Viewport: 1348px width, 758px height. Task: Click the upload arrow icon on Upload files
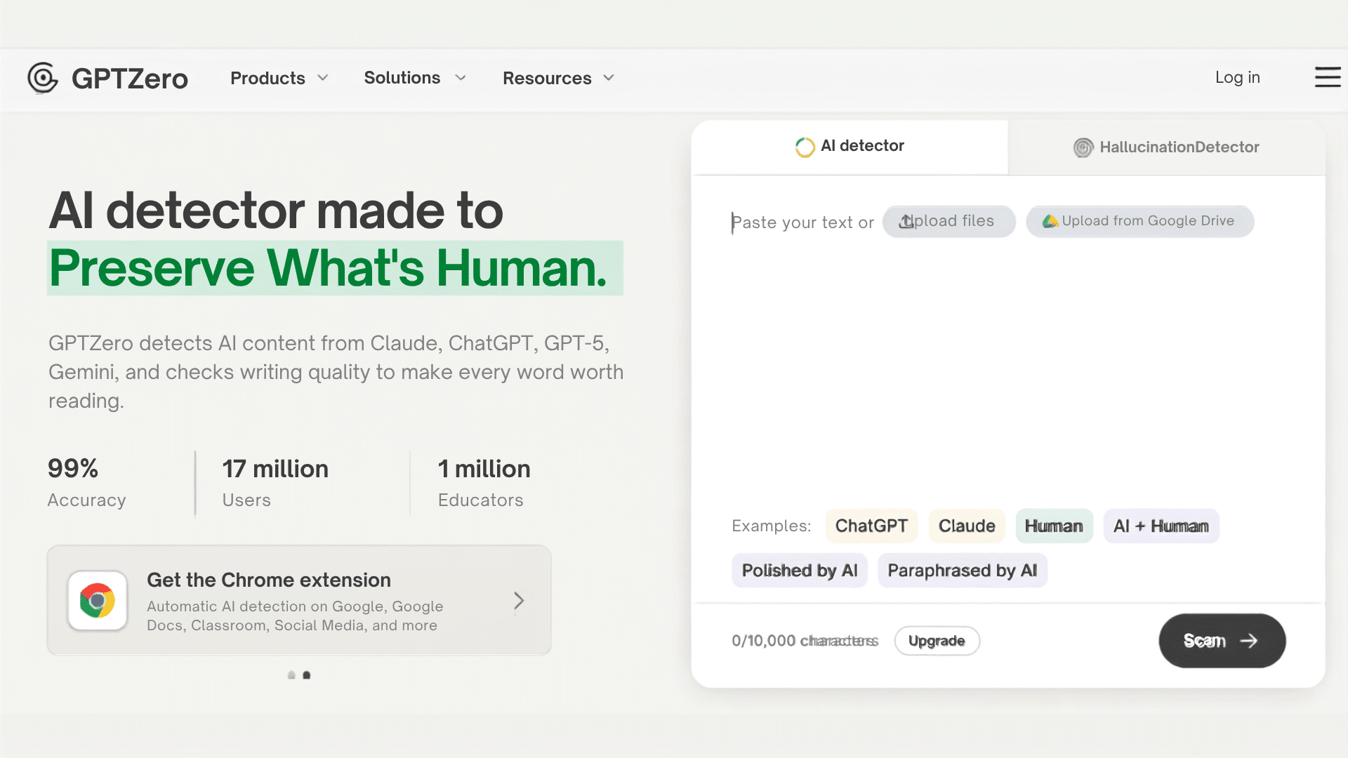click(906, 221)
